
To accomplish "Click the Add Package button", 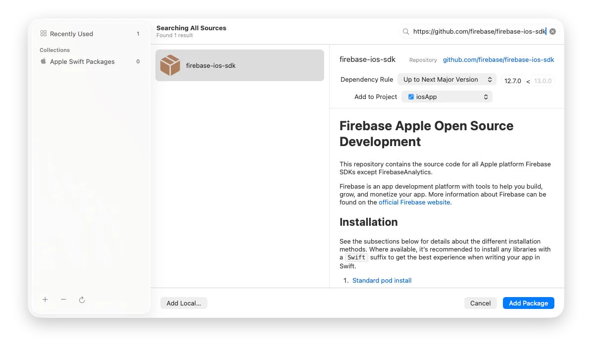I will pos(528,303).
